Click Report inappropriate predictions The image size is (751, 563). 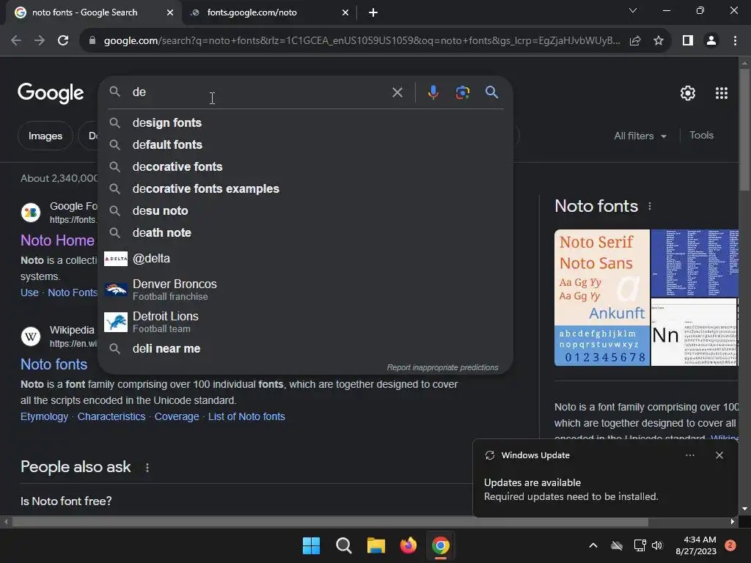pos(442,368)
